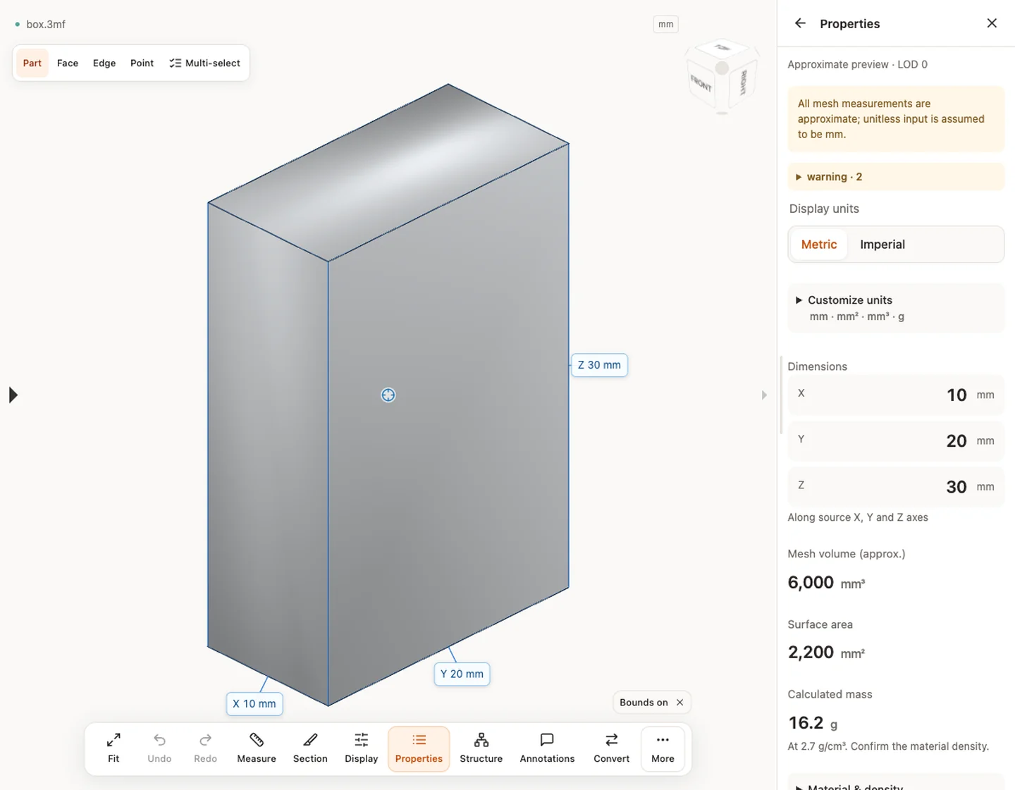Toggle Multi-select mode
Screen dimensions: 1015x790
pos(205,63)
